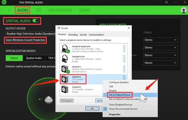Switch to the EQ tab
The image size is (188, 120).
(38, 10)
